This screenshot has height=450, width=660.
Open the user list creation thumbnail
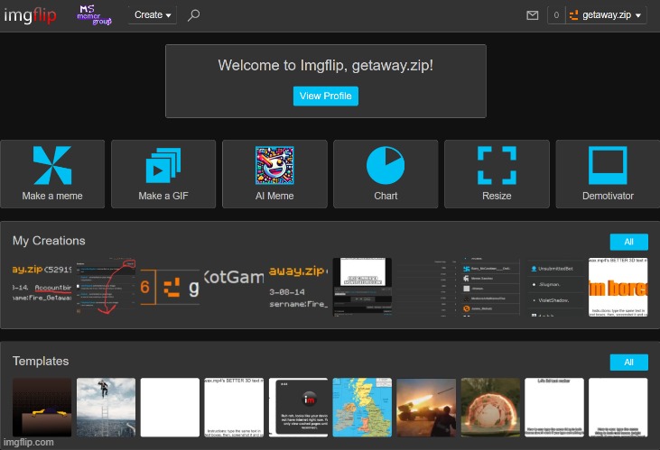tap(490, 288)
